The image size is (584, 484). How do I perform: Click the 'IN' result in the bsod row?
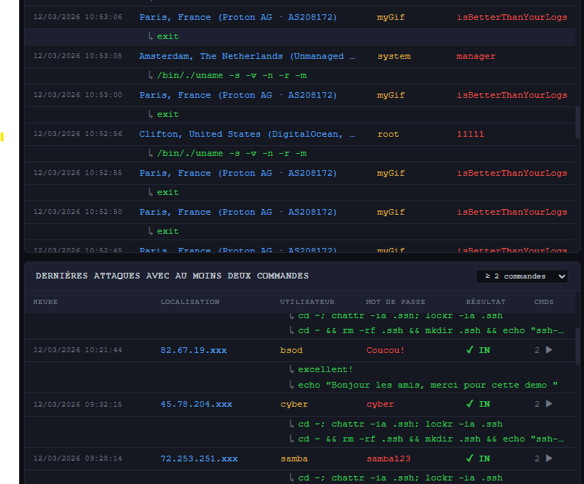[x=485, y=350]
